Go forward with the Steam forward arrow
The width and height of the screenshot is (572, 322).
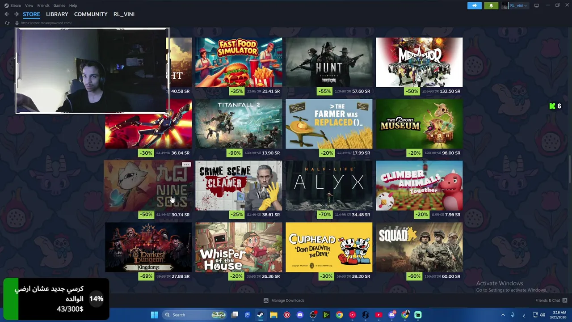16,14
